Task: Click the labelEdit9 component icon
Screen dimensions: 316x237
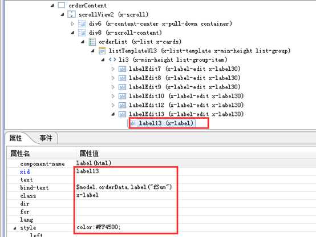Action: [x=122, y=87]
